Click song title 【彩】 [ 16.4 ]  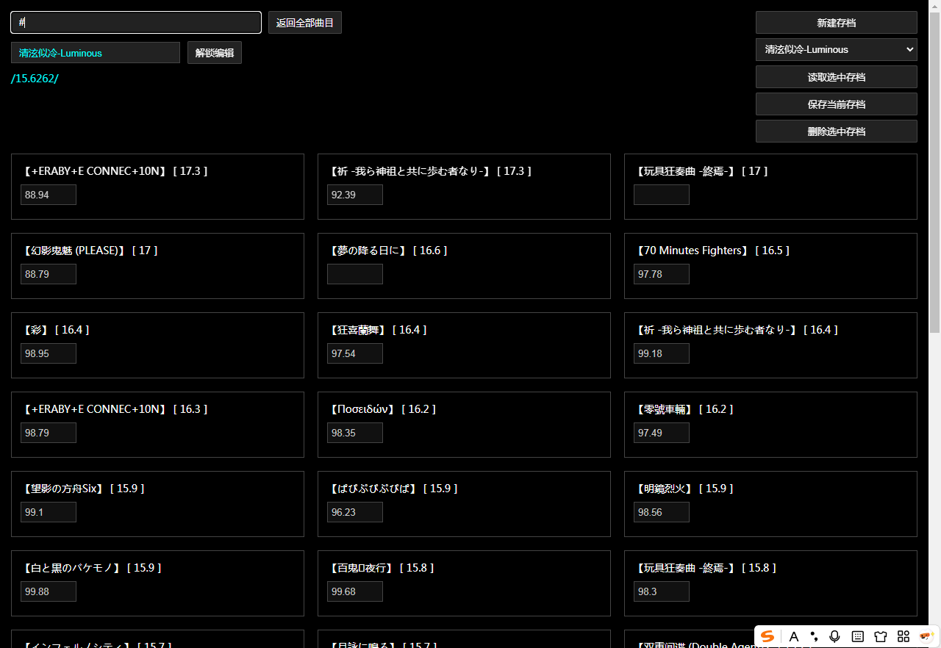[55, 330]
